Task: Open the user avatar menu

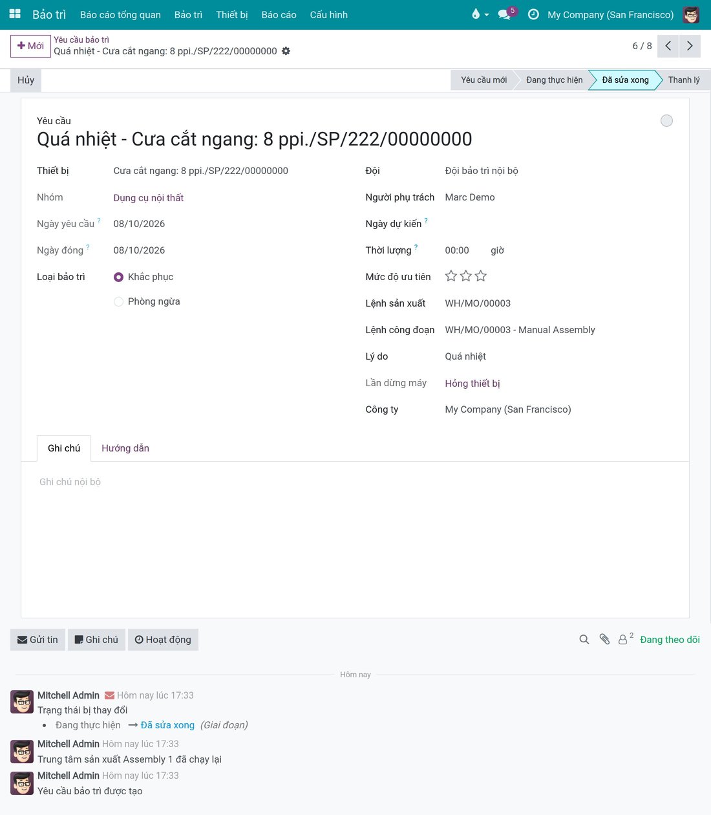Action: pyautogui.click(x=691, y=14)
